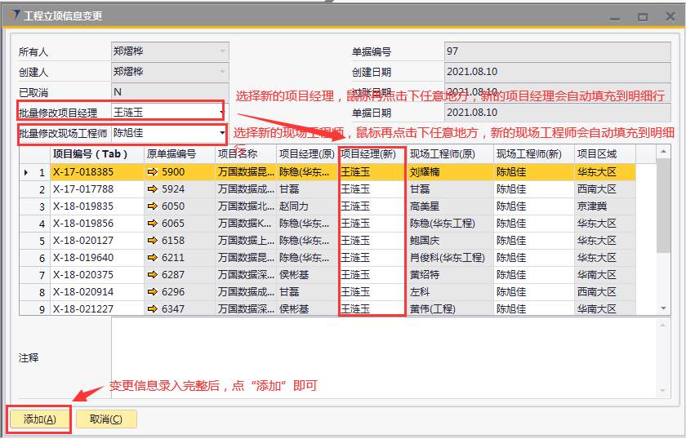
Task: Select row with project X-17-017788
Action: tap(83, 189)
